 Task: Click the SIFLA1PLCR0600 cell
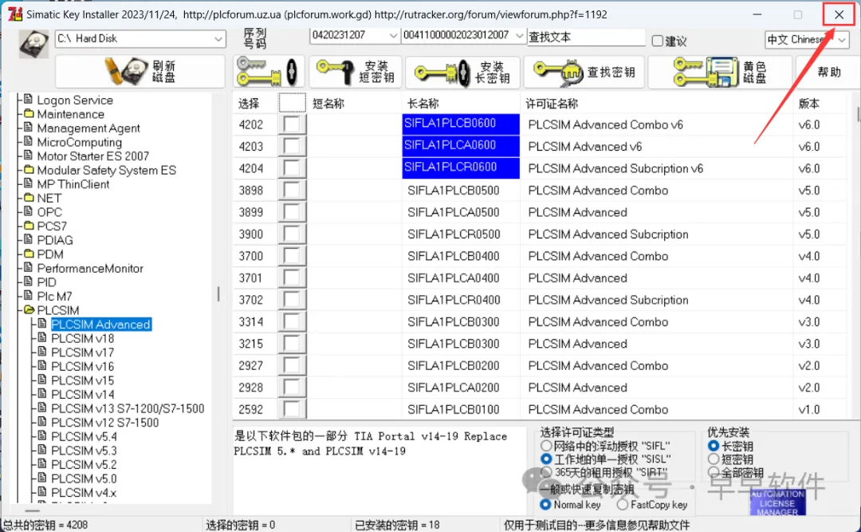coord(461,168)
